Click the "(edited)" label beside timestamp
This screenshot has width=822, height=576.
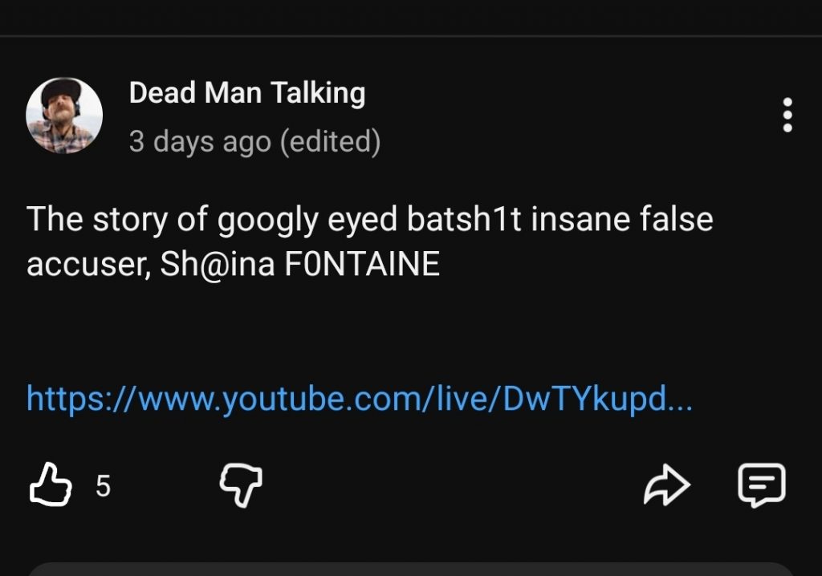[x=329, y=142]
